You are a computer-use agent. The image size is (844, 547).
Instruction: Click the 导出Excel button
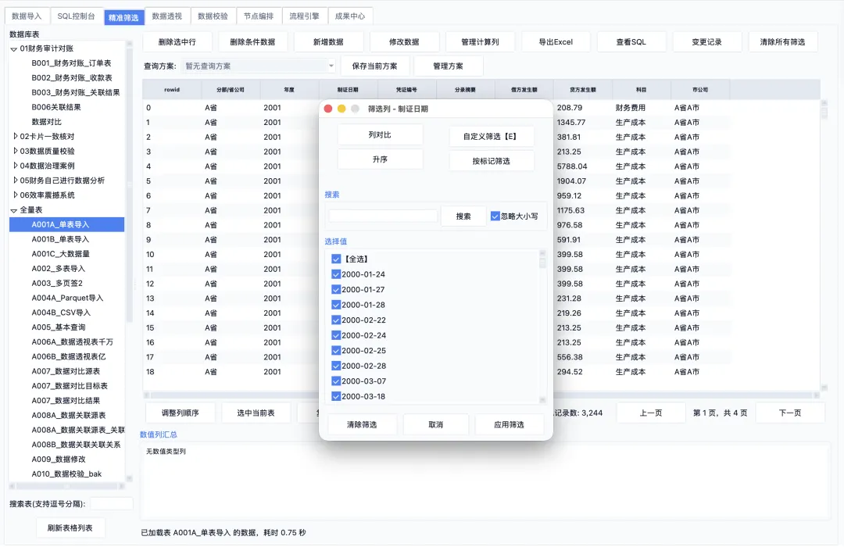click(x=556, y=42)
